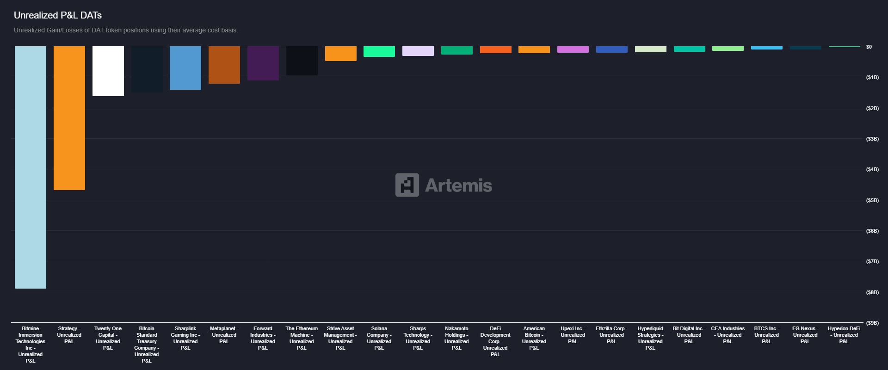The image size is (888, 370).
Task: Click the Nakamoto Holdings axis label
Action: click(x=456, y=338)
